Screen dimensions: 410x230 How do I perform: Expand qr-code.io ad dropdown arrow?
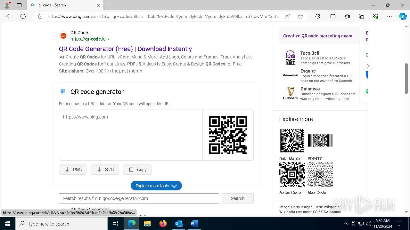coord(109,39)
